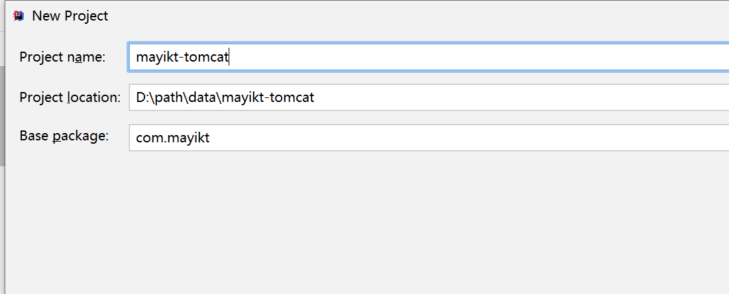The image size is (729, 294).
Task: Click empty space right of 'mayikt-tomcat' in Project name
Action: point(464,58)
